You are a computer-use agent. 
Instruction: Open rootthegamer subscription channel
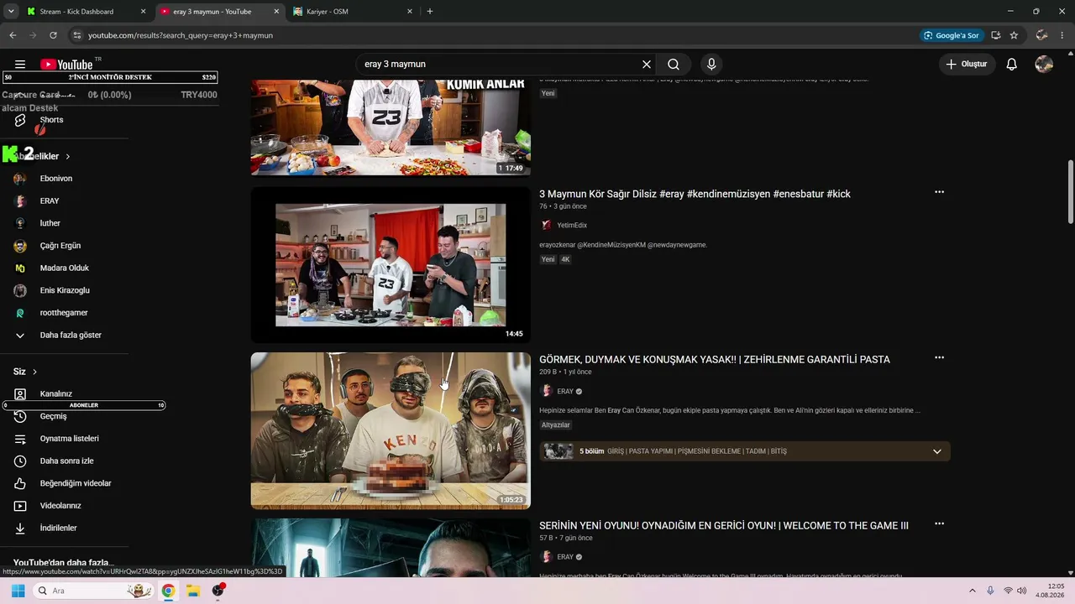pyautogui.click(x=65, y=313)
